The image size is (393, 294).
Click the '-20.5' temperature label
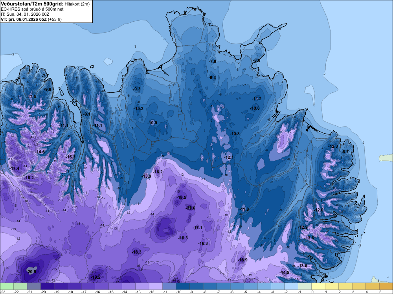[31, 272]
